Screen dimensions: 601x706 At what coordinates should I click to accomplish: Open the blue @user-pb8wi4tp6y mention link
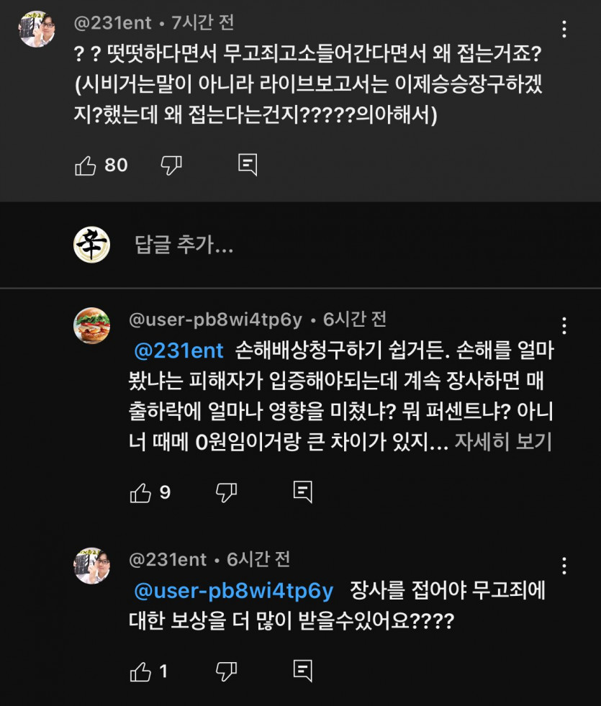[235, 591]
